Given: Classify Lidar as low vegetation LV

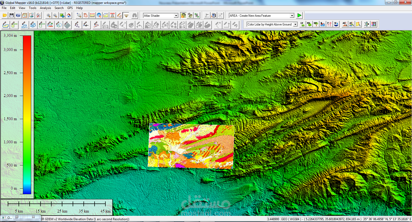Looking at the screenshot, I should [302, 24].
